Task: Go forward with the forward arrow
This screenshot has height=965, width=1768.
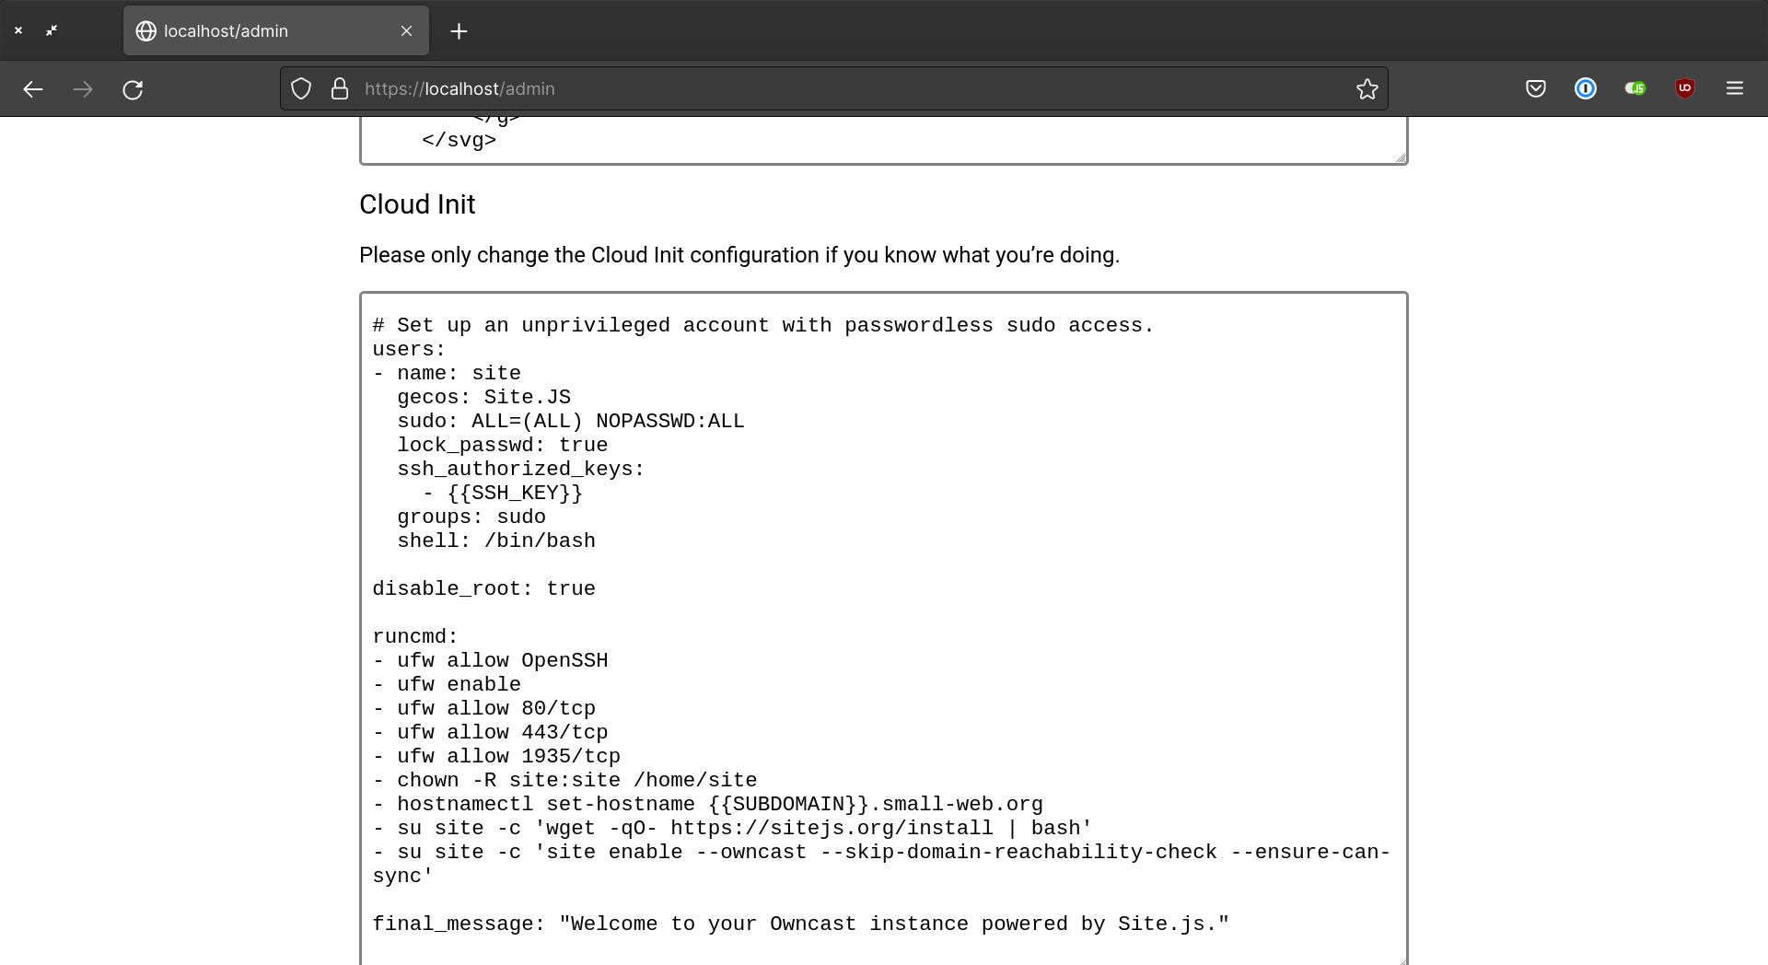Action: pos(83,89)
